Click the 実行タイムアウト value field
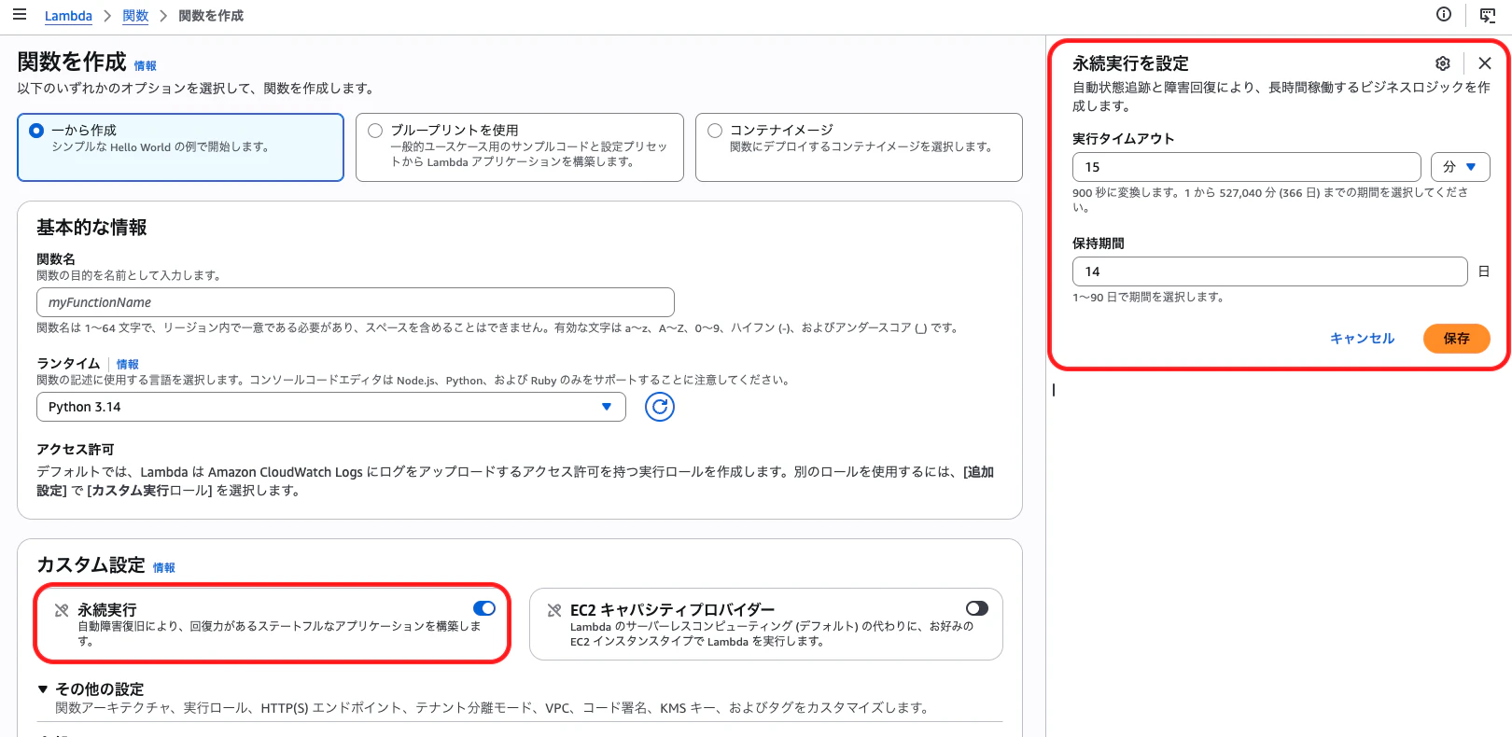Image resolution: width=1512 pixels, height=737 pixels. point(1247,167)
